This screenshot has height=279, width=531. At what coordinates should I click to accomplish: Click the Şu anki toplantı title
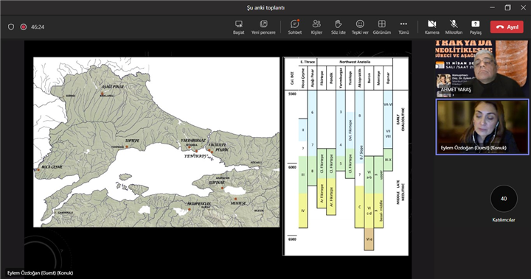(x=265, y=7)
